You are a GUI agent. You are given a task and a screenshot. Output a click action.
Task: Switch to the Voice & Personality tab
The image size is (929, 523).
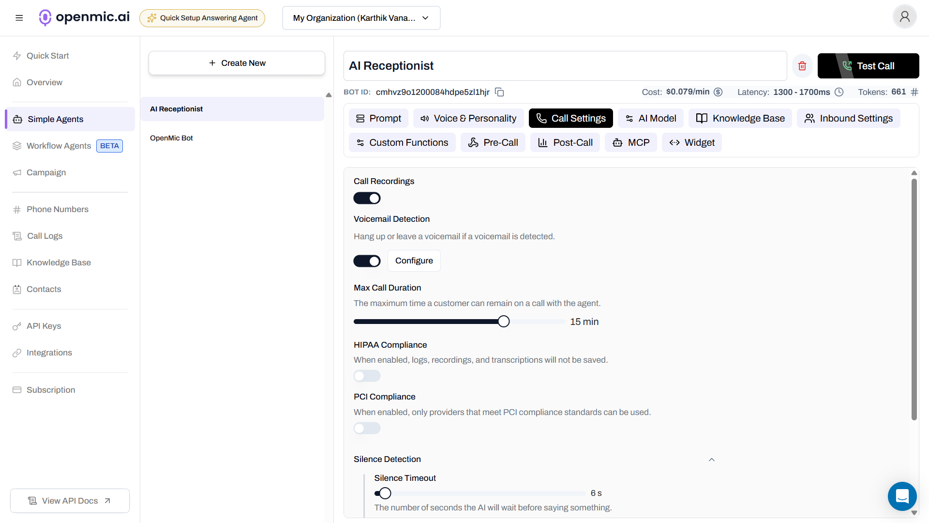pyautogui.click(x=468, y=118)
